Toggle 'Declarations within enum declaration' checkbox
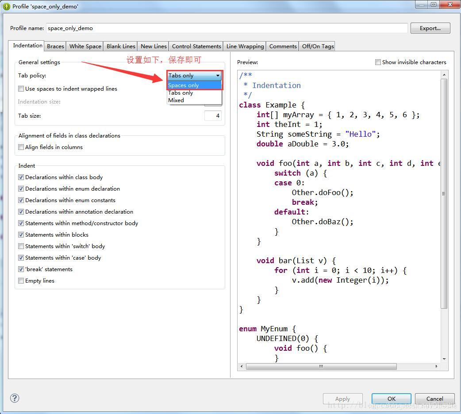 pos(21,188)
